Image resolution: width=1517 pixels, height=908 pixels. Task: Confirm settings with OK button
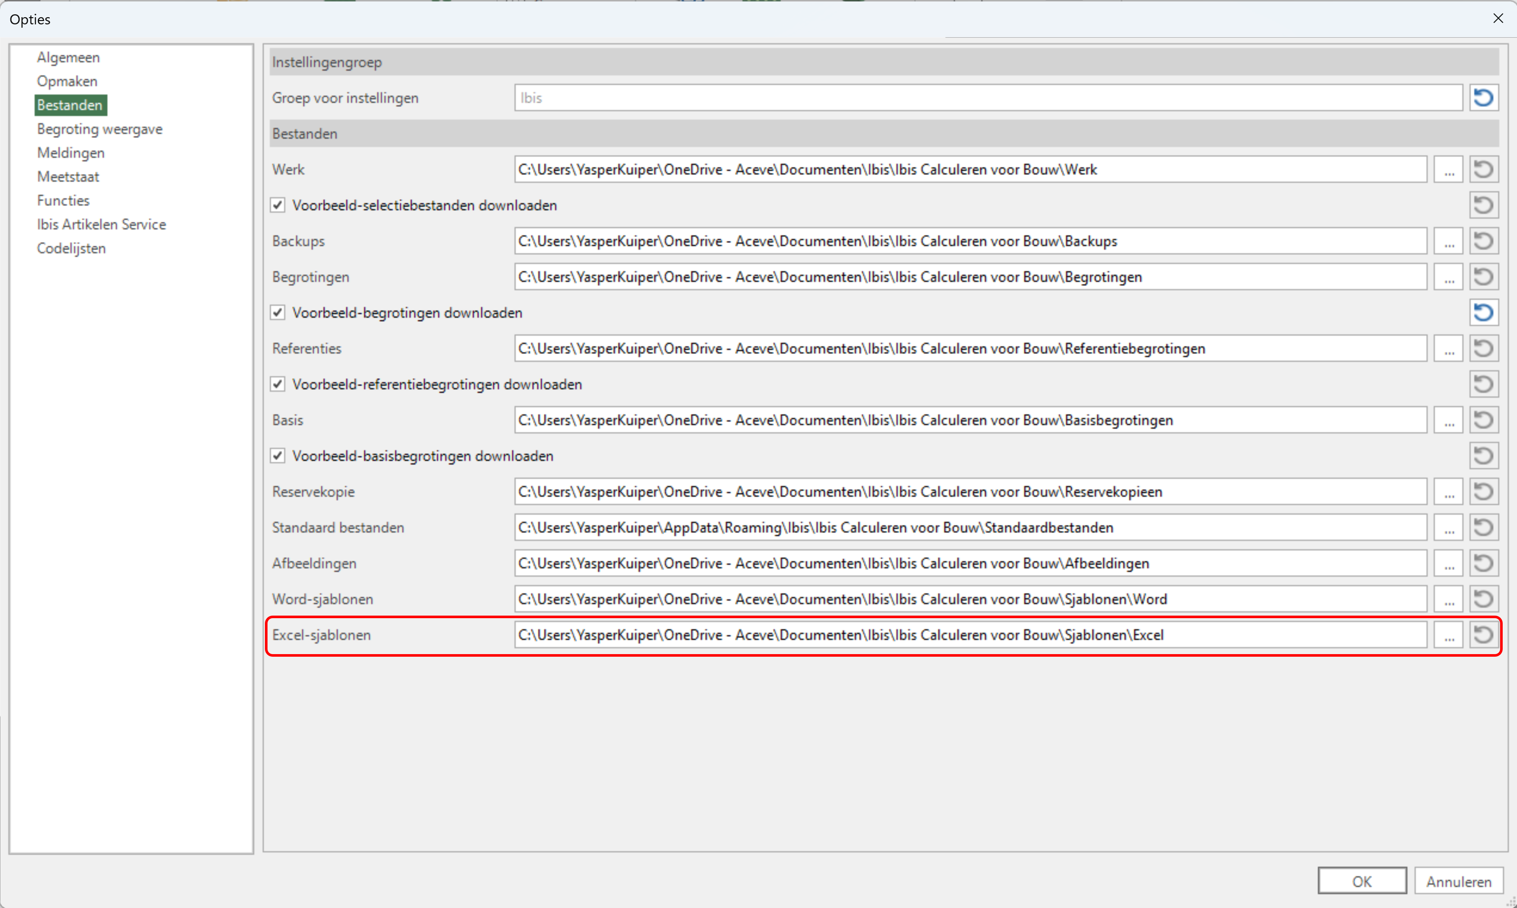tap(1361, 881)
